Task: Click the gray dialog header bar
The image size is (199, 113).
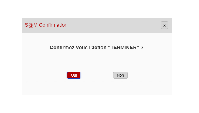Action: [112, 25]
